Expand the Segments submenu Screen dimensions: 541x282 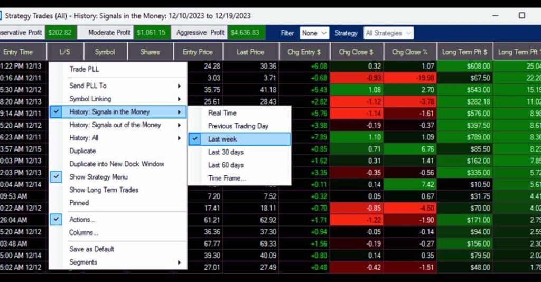[x=83, y=262]
